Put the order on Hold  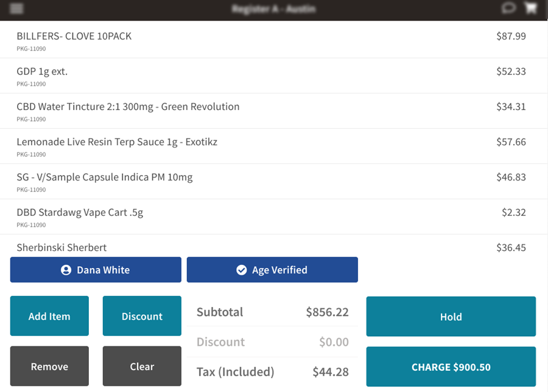point(451,316)
